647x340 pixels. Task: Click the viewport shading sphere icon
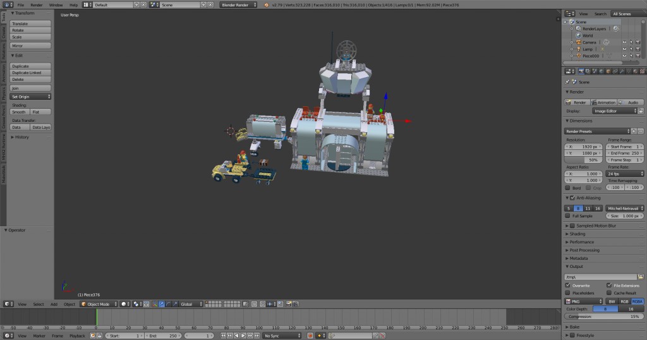click(x=125, y=304)
